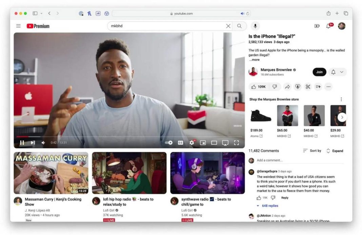362x235 pixels.
Task: Expand the 648 replies thread
Action: pyautogui.click(x=267, y=206)
